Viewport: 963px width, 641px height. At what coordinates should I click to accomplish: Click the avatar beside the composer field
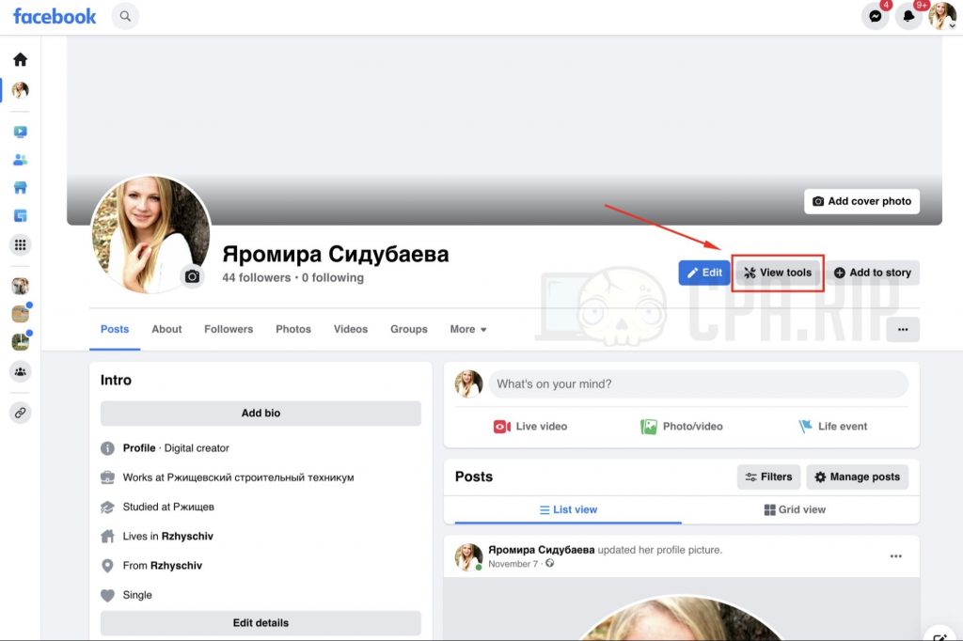[x=468, y=384]
